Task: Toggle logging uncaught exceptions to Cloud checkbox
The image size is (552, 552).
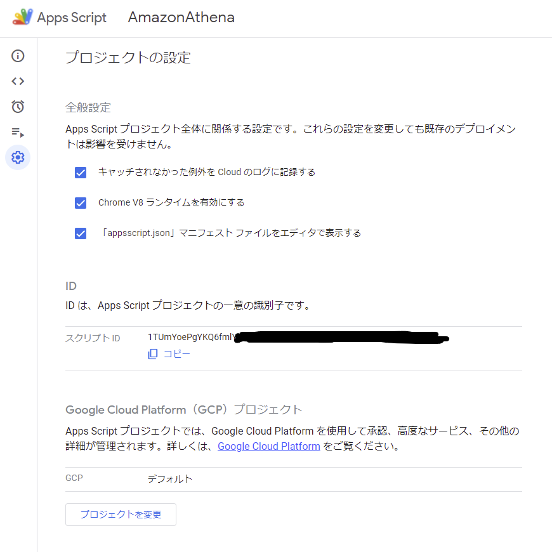Action: click(x=81, y=173)
